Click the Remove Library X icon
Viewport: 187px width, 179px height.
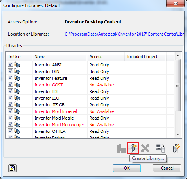click(x=145, y=148)
